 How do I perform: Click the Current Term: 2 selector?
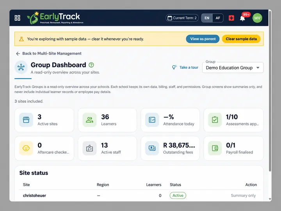click(182, 18)
